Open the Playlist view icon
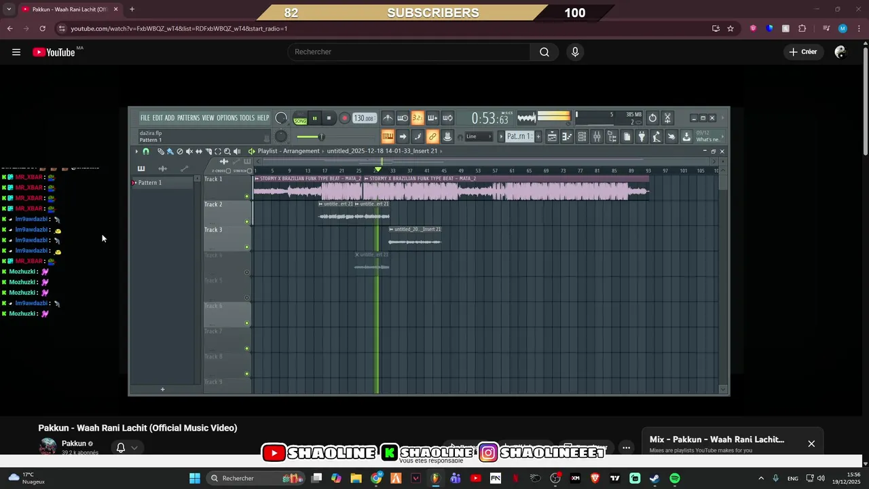The height and width of the screenshot is (489, 869). click(x=552, y=137)
